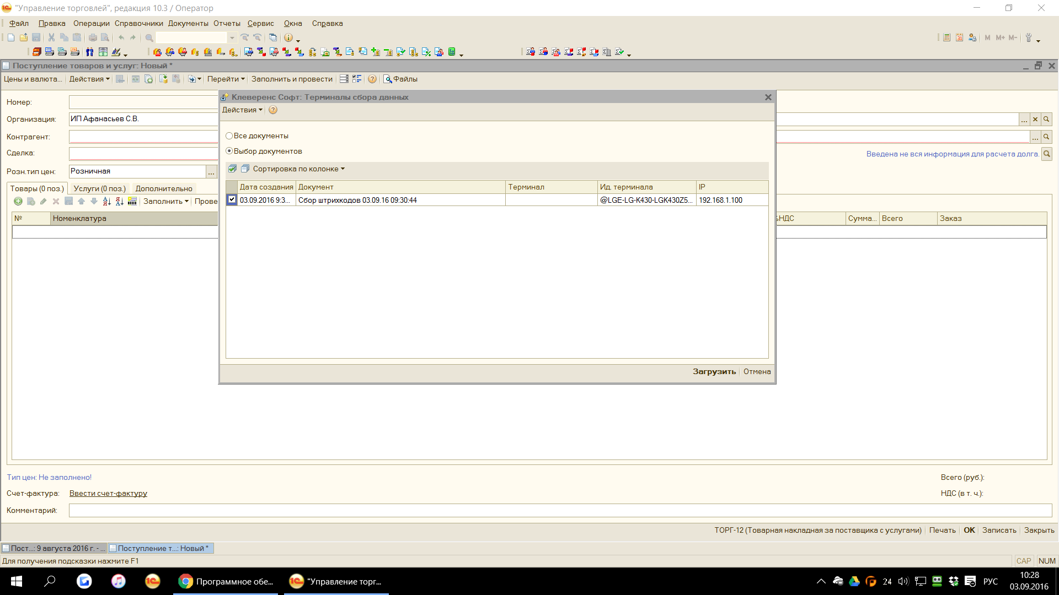1059x595 pixels.
Task: Click the barcode search icon in goods toolbar
Action: pos(132,201)
